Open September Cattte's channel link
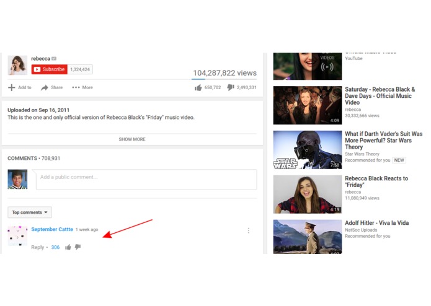 [x=52, y=229]
